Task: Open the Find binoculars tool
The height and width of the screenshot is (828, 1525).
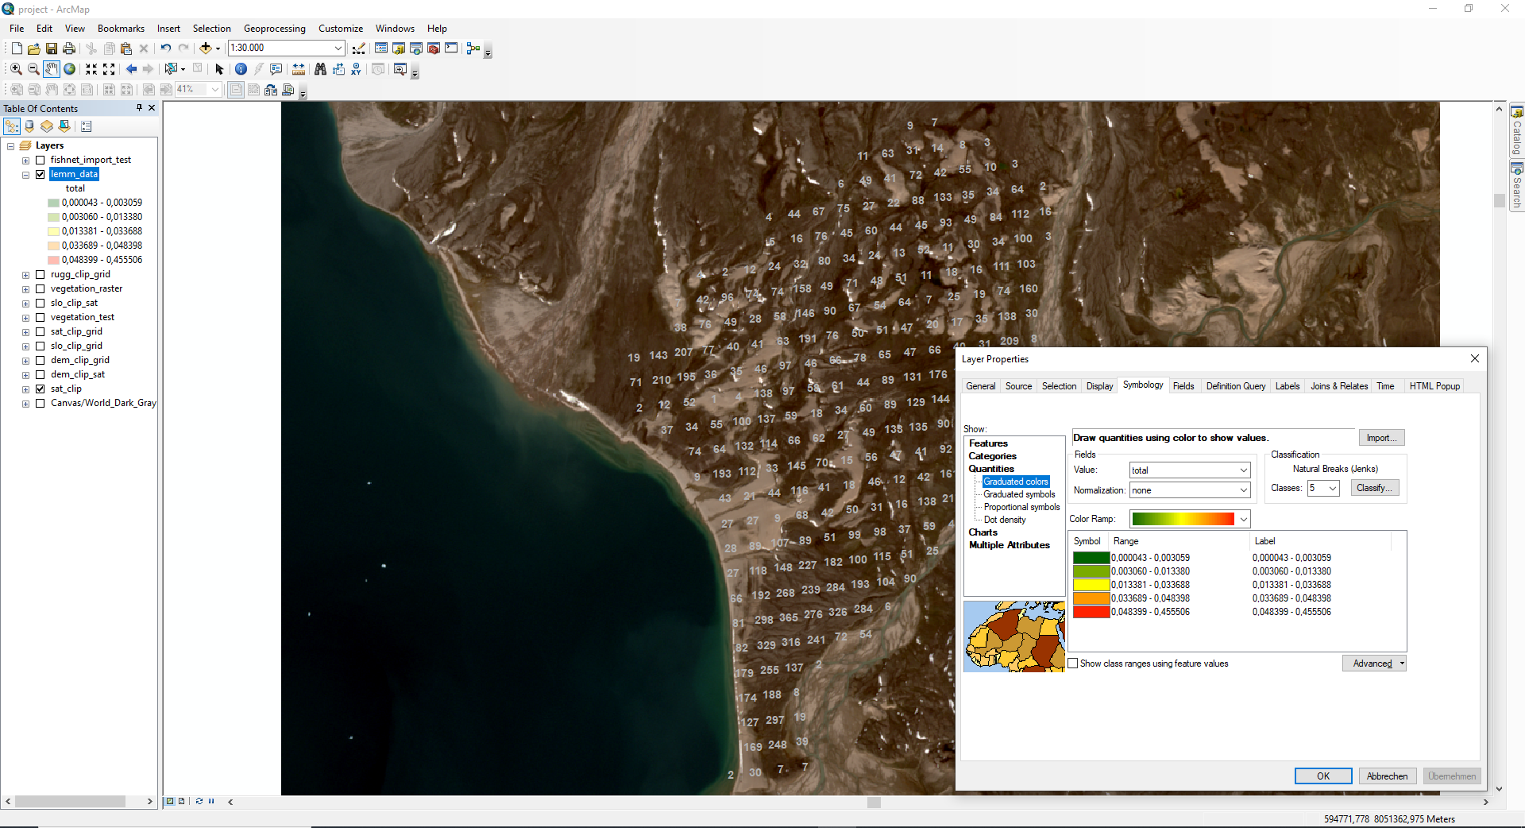Action: click(320, 69)
